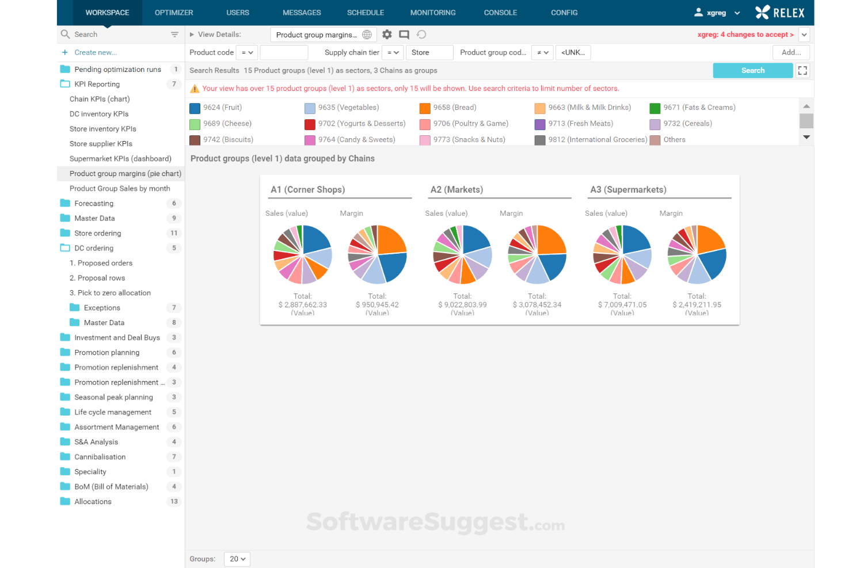Click the 9689 (Cheese) green color swatch
Screen dimensions: 852x568
(193, 123)
